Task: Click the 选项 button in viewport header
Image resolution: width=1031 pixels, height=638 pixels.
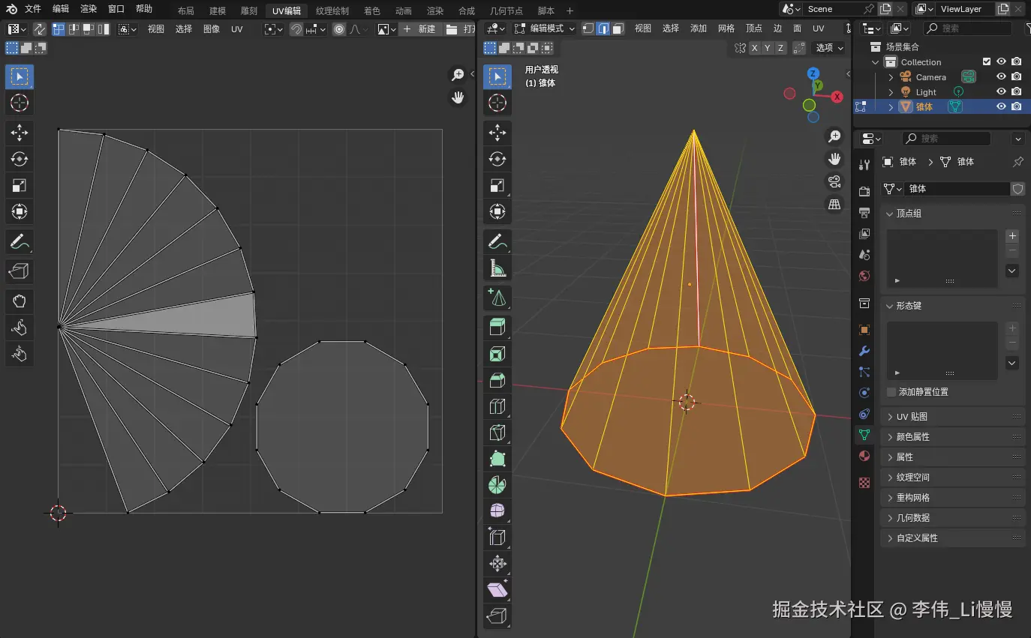Action: click(830, 47)
